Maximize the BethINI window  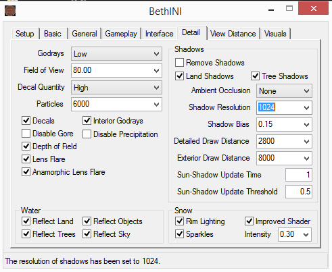289,9
